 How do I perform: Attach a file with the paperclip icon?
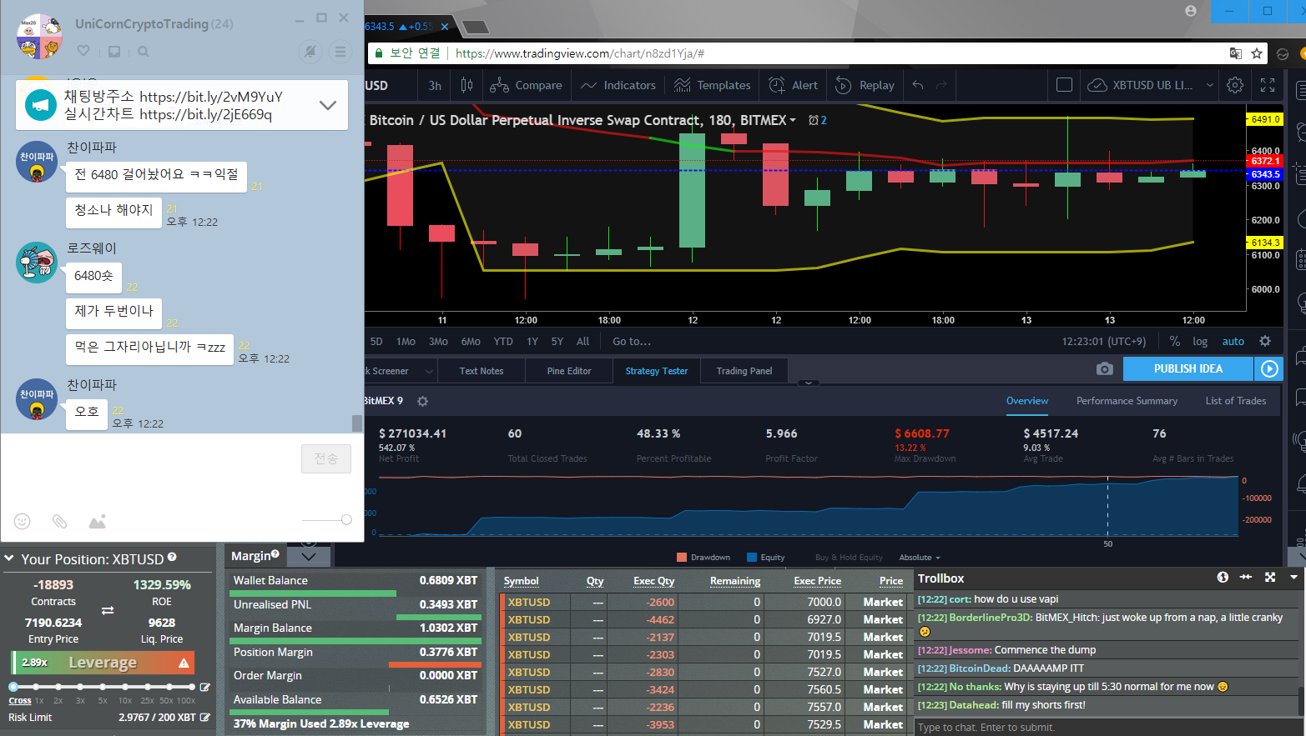point(59,521)
